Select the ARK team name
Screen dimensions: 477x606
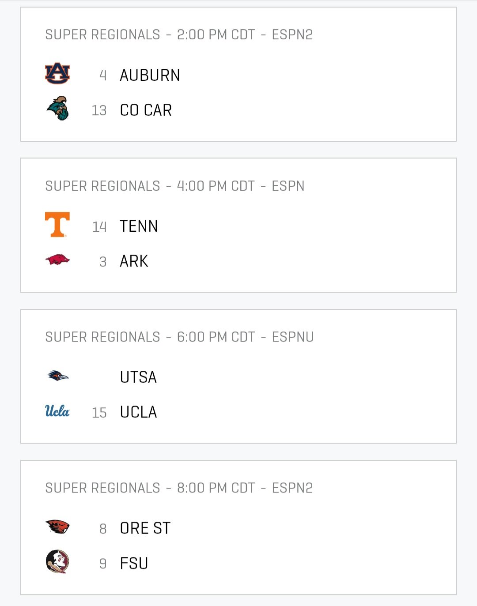(x=134, y=261)
